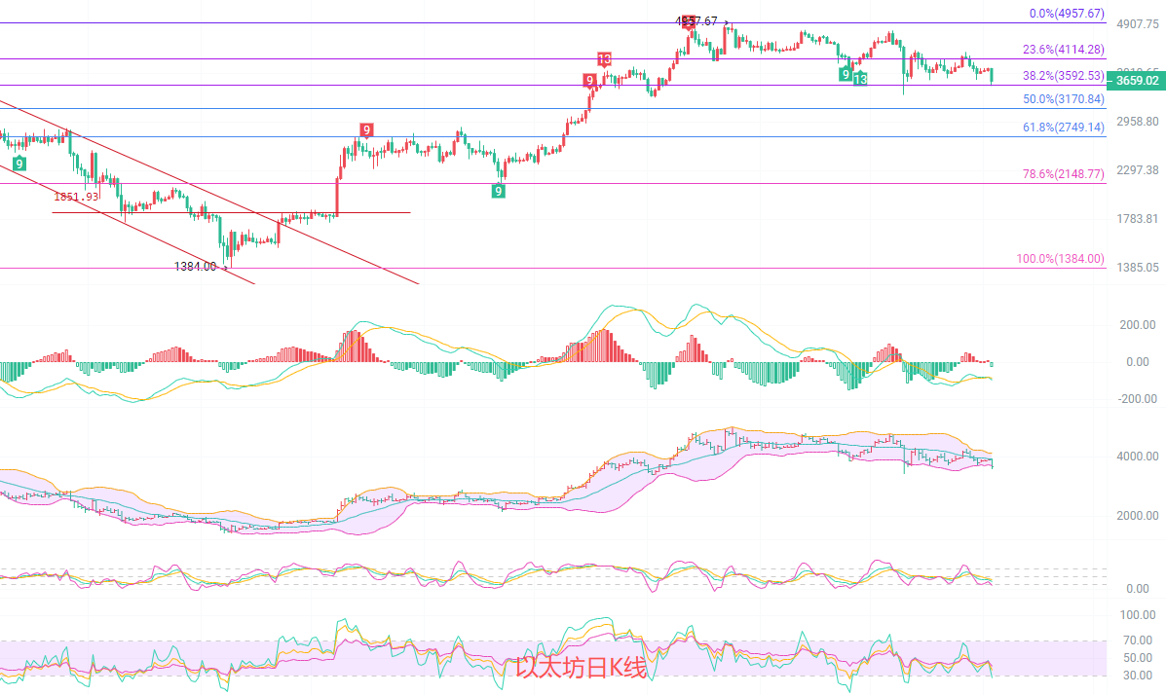The height and width of the screenshot is (695, 1166).
Task: Click the 200.00 MACD axis label
Action: point(1136,325)
